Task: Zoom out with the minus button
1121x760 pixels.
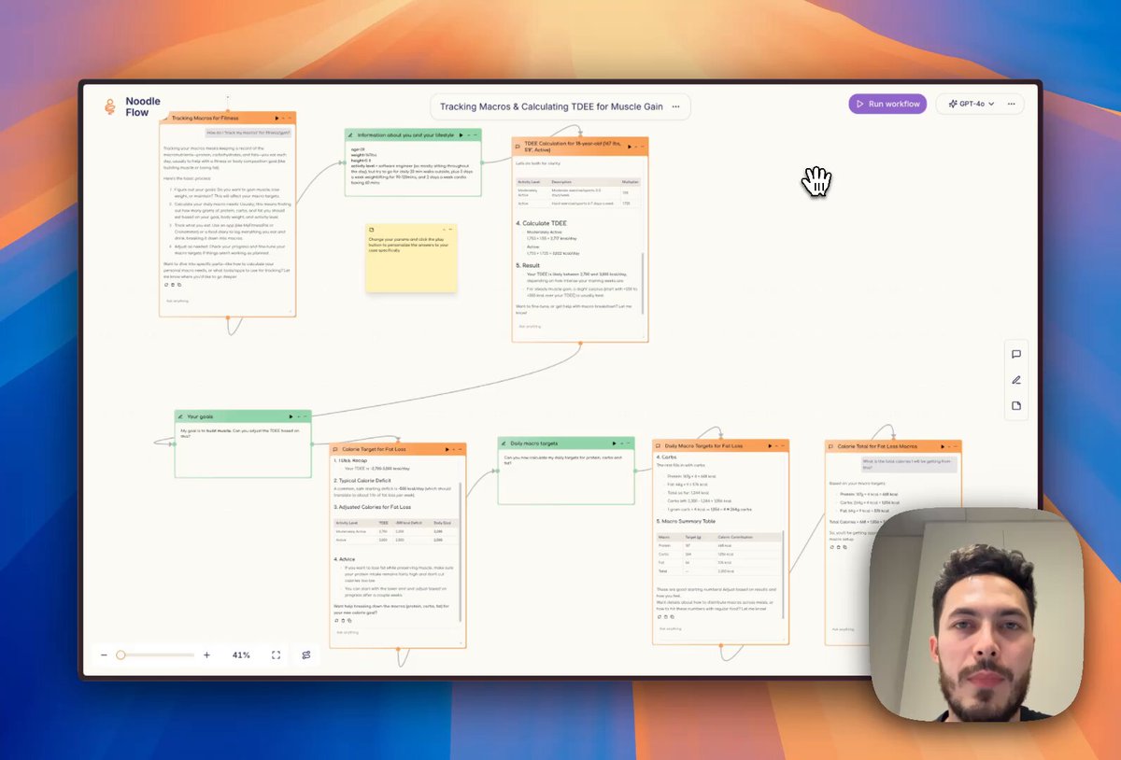Action: pyautogui.click(x=104, y=655)
